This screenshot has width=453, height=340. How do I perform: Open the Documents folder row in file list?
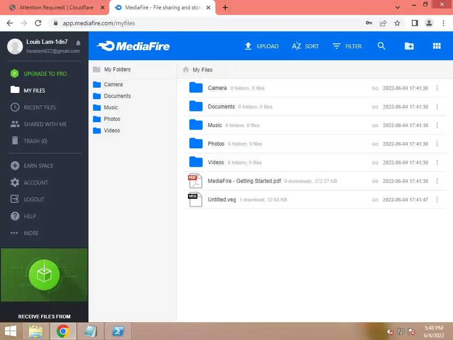[315, 107]
